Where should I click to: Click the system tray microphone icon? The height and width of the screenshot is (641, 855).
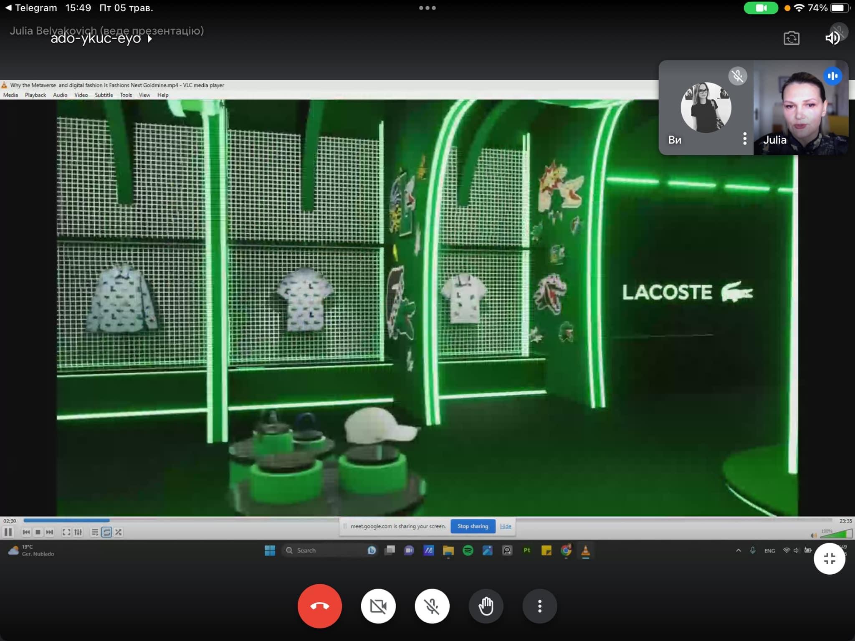[x=753, y=550]
